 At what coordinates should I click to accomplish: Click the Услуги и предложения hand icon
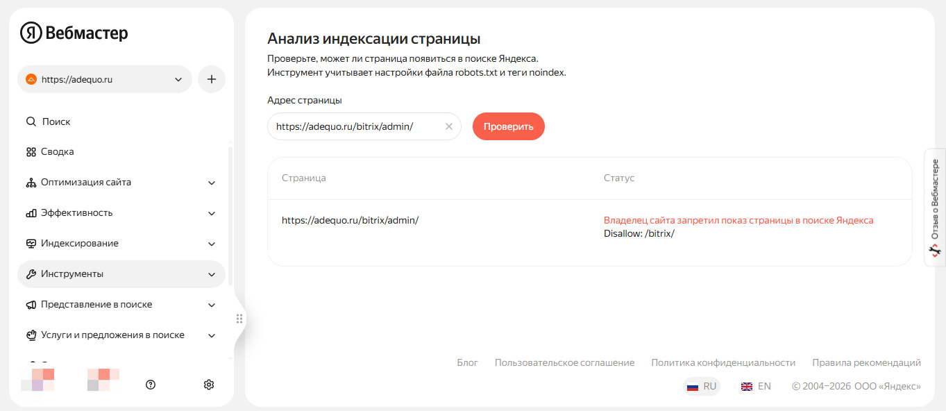(31, 335)
